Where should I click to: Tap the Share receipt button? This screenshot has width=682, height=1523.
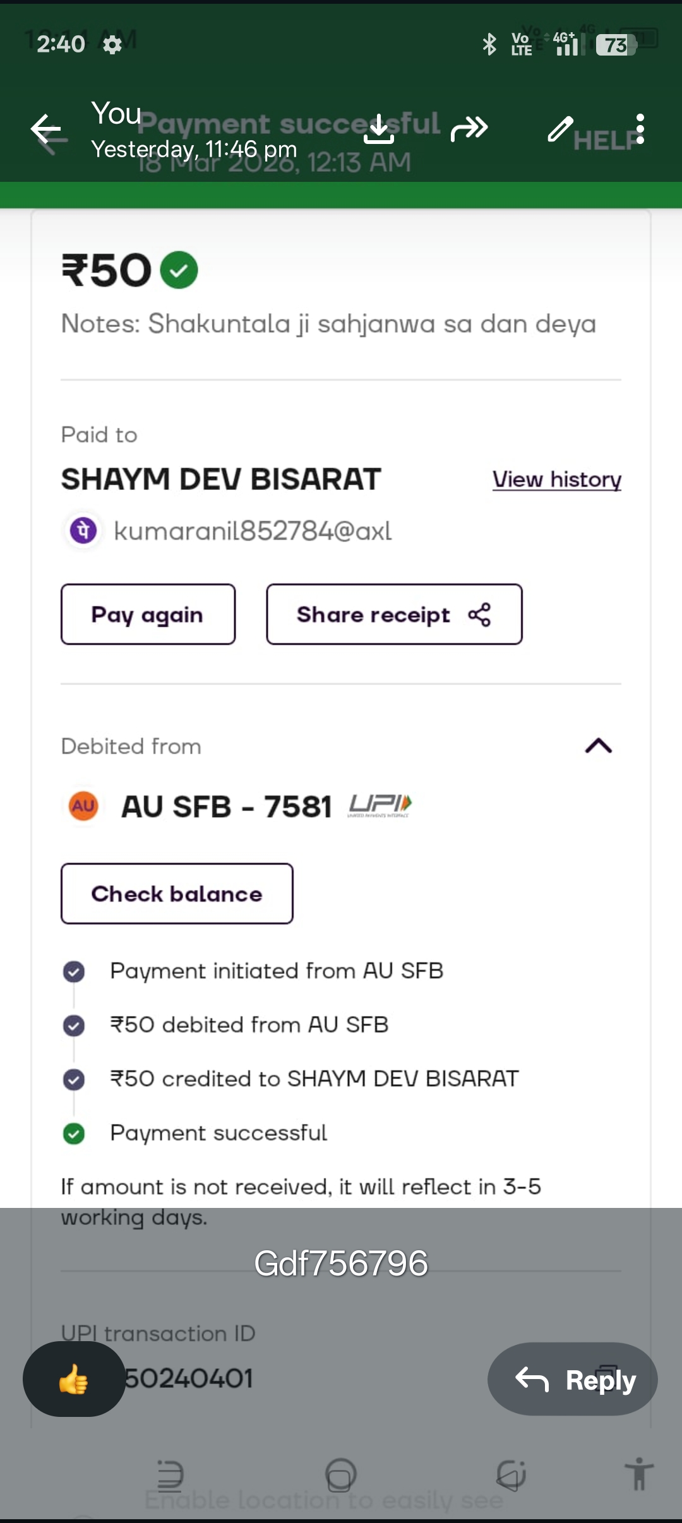[x=394, y=614]
